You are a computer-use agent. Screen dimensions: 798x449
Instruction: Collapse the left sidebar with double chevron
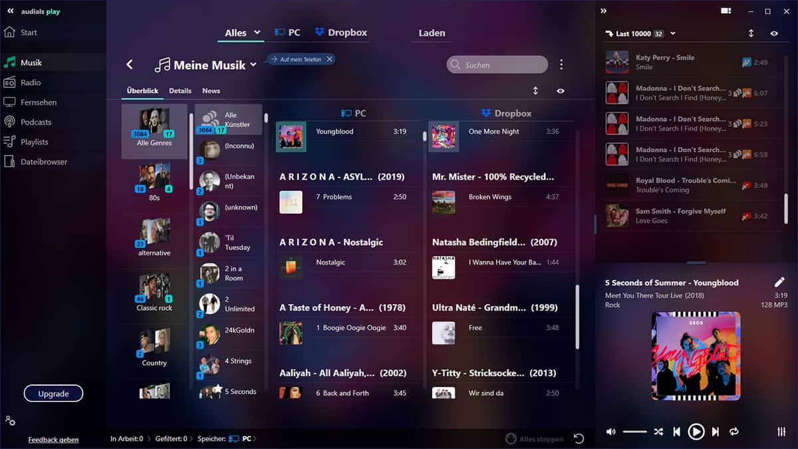(x=10, y=11)
